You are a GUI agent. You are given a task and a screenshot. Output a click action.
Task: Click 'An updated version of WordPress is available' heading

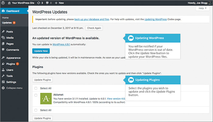(x=66, y=38)
